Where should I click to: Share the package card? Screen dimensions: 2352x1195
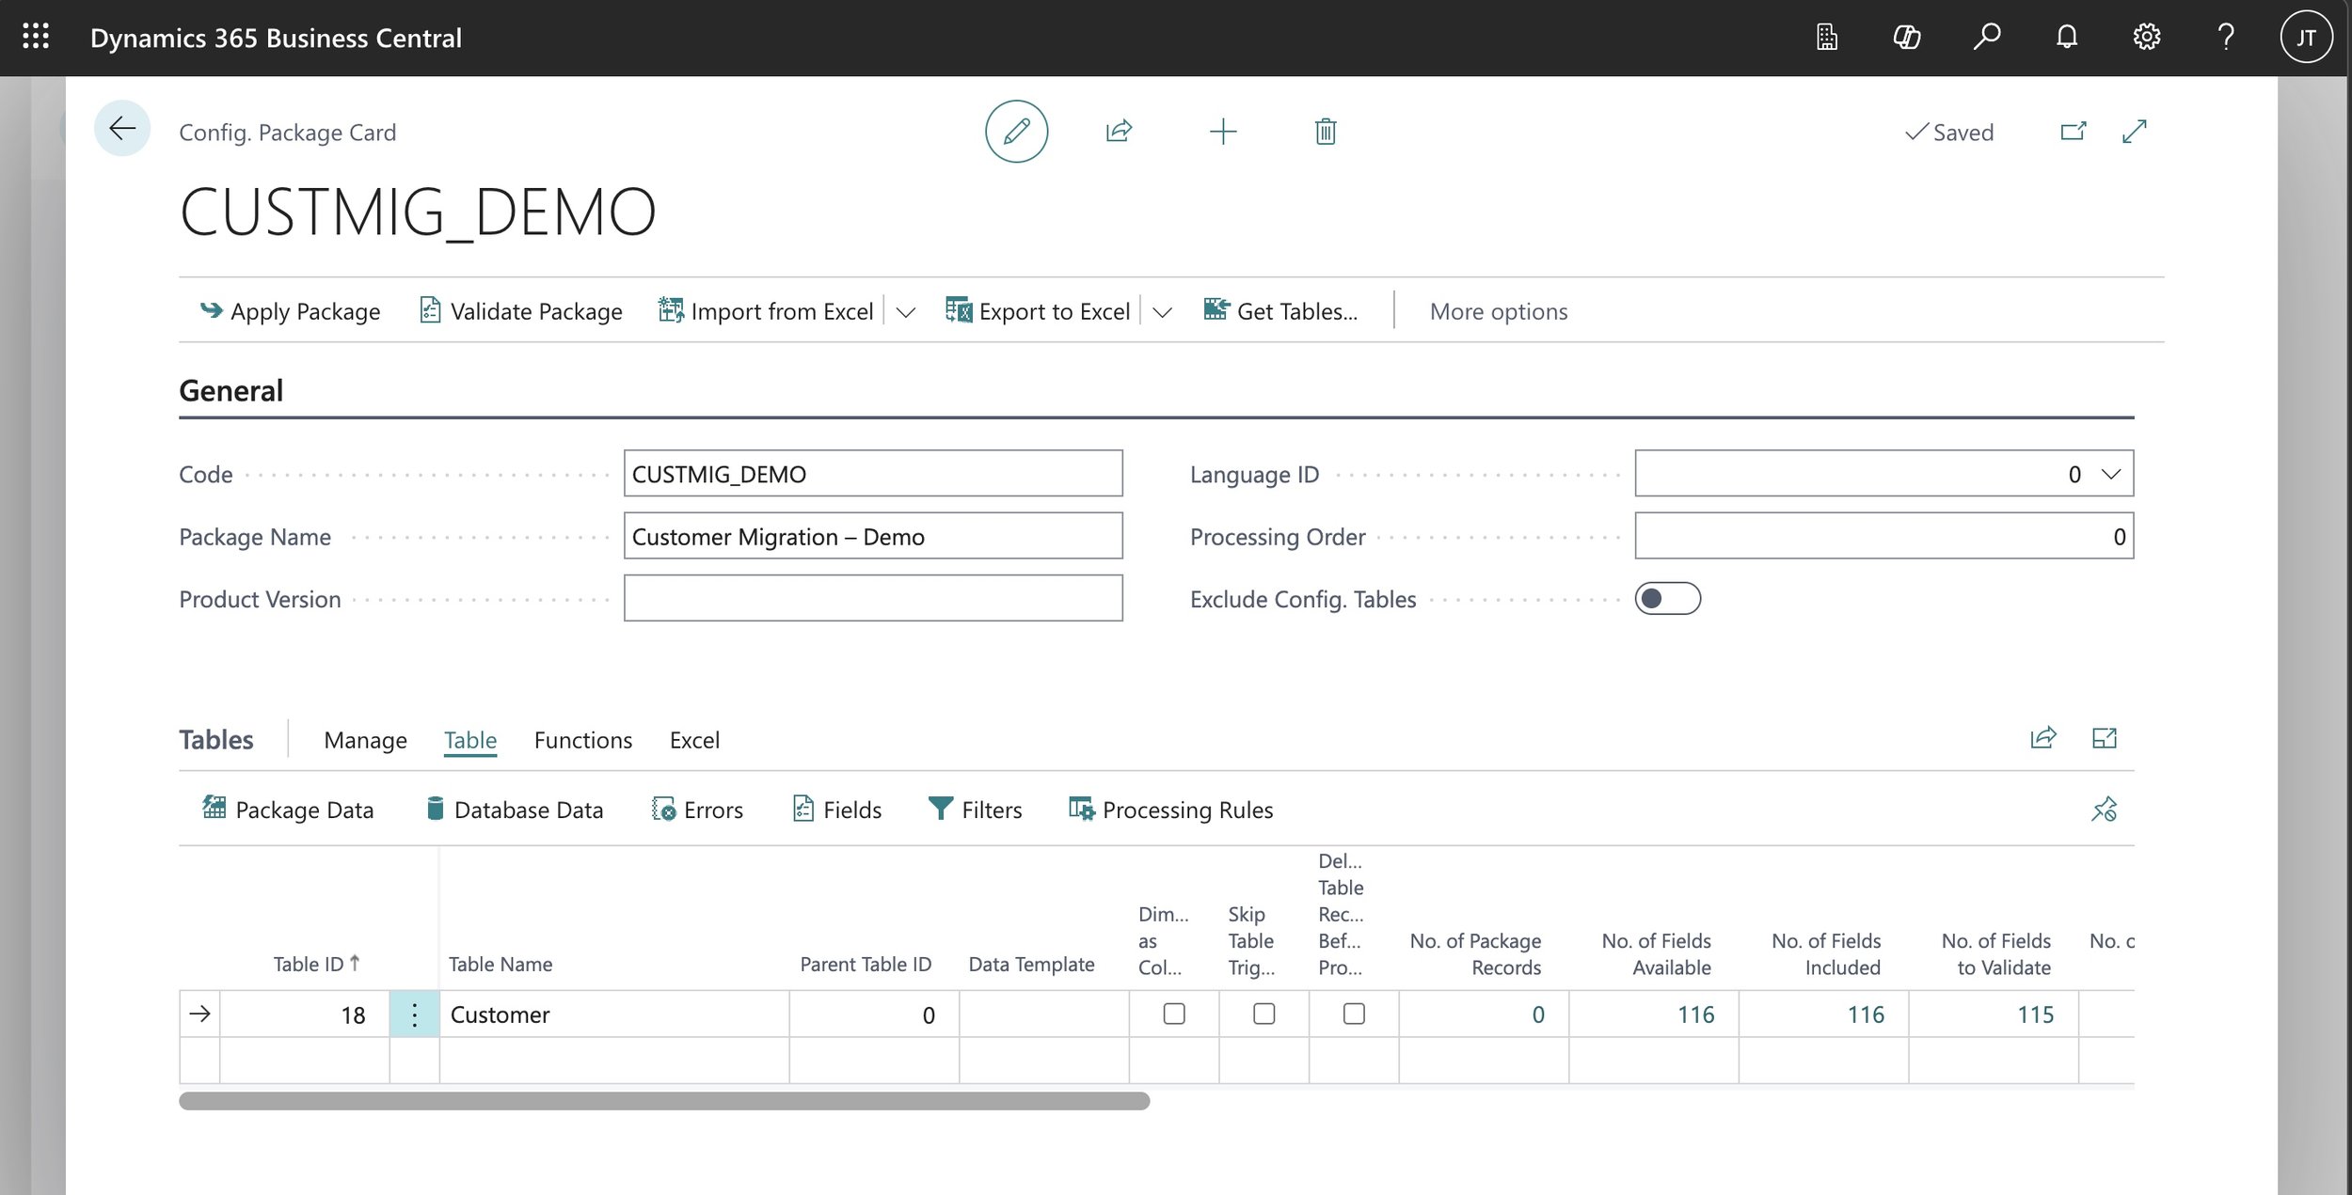1119,131
